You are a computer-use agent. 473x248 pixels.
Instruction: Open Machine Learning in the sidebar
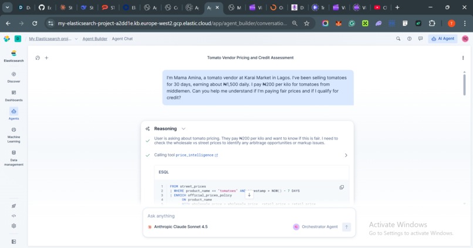click(13, 135)
